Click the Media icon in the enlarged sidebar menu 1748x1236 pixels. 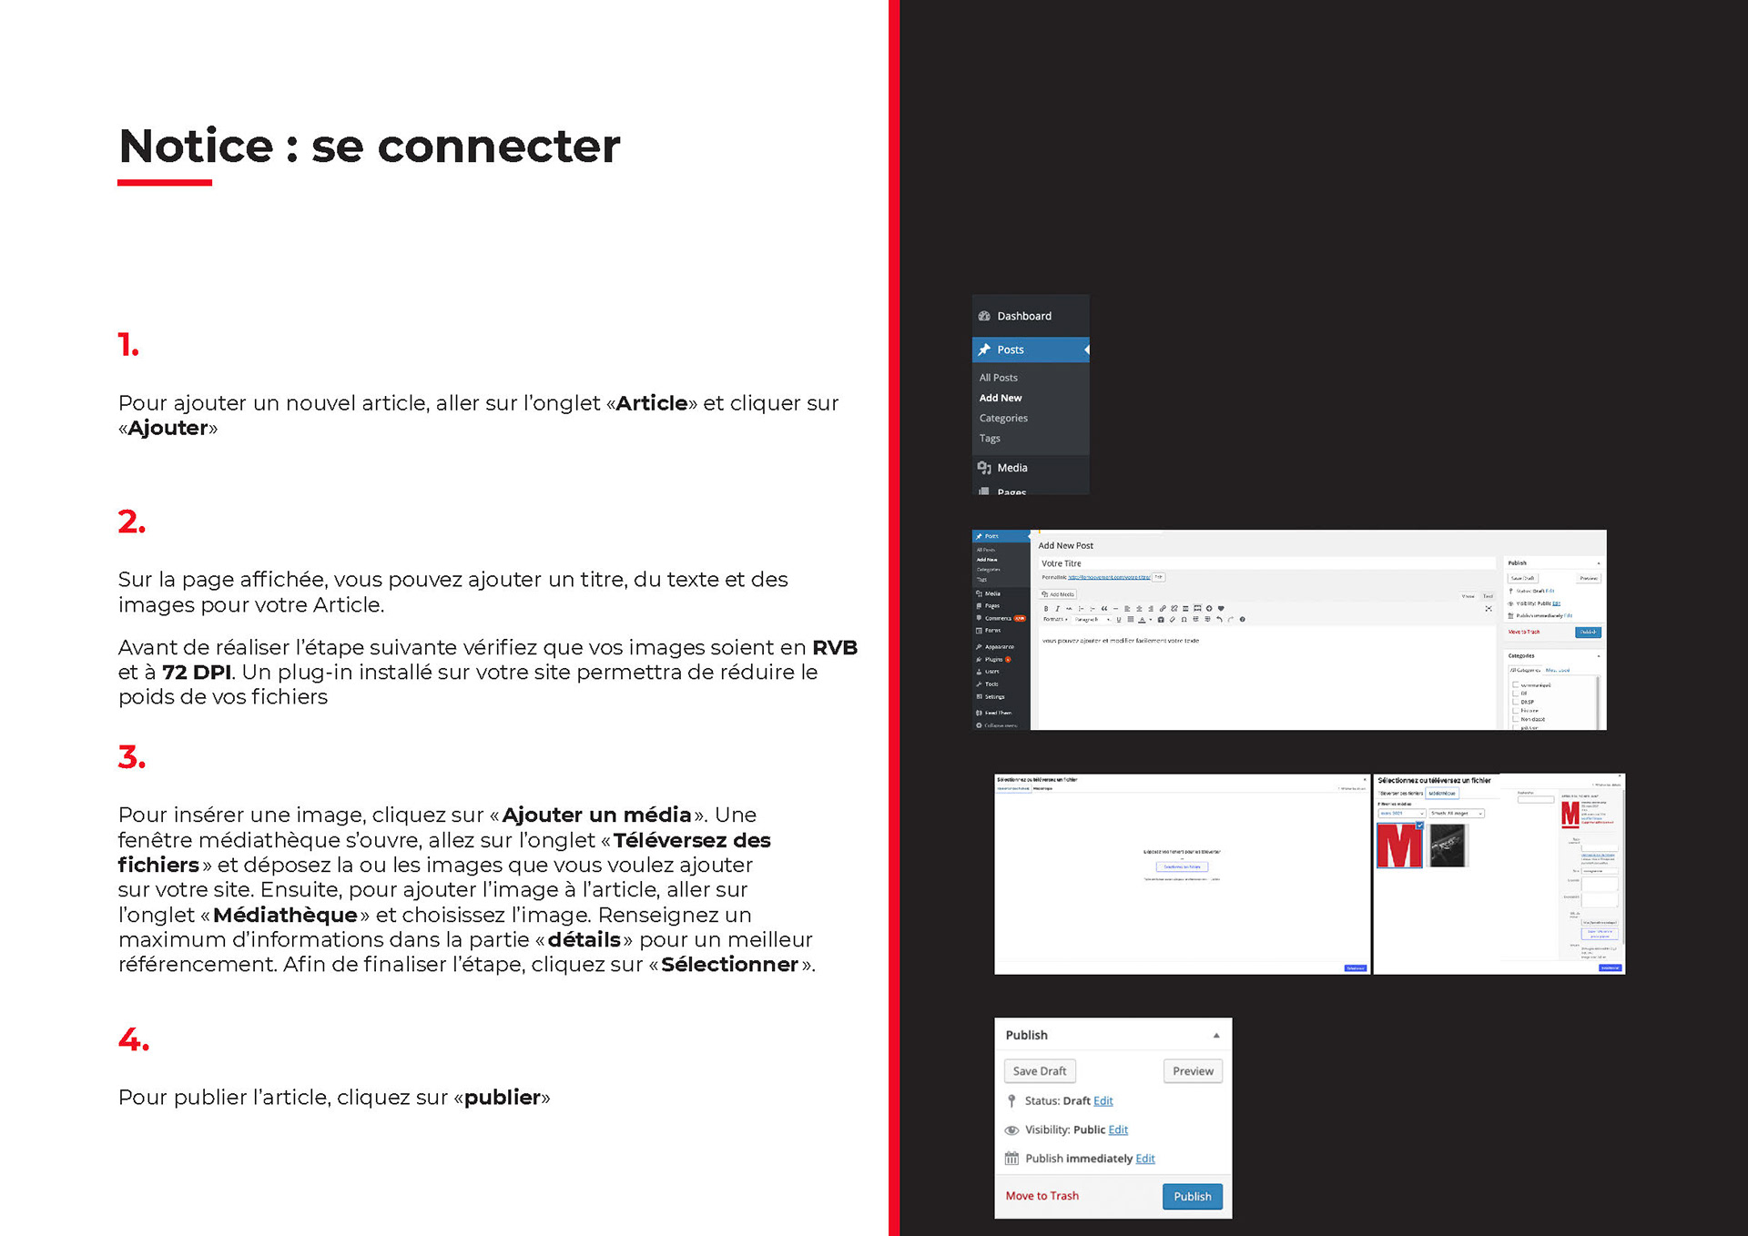[x=984, y=468]
